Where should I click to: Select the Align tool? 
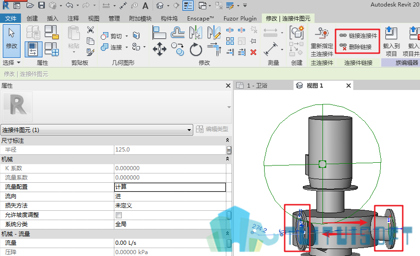click(x=159, y=32)
